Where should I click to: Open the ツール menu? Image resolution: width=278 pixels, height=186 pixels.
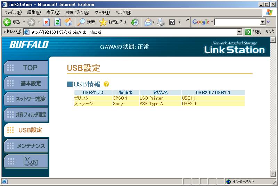(102, 12)
